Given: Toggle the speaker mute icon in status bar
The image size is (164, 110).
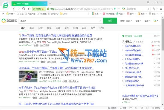Looking at the screenshot, I should click(x=147, y=108).
